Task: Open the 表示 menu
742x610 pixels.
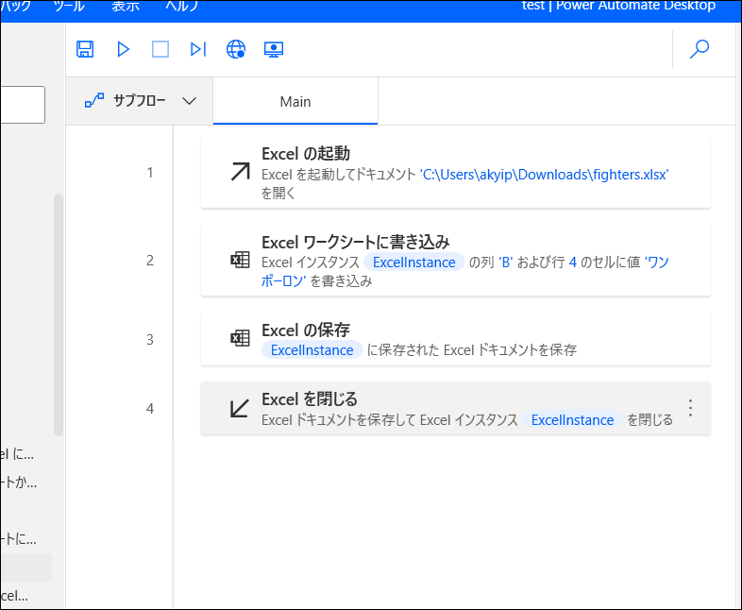Action: 126,7
